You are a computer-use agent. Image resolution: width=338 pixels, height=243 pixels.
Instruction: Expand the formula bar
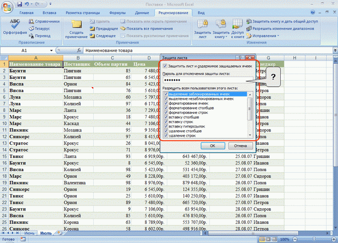[x=335, y=50]
